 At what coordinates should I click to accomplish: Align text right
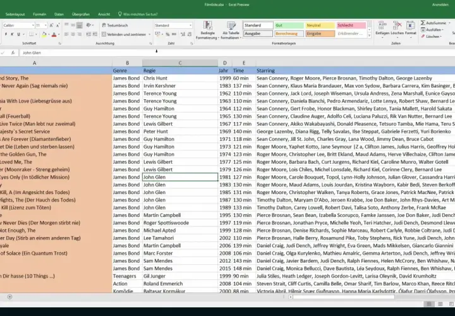pyautogui.click(x=79, y=34)
